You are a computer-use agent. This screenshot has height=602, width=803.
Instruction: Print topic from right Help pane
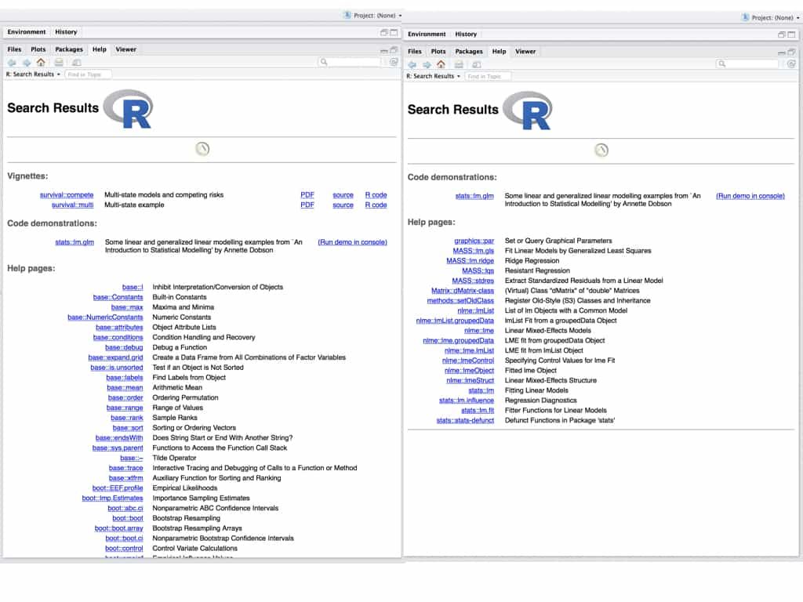[459, 64]
